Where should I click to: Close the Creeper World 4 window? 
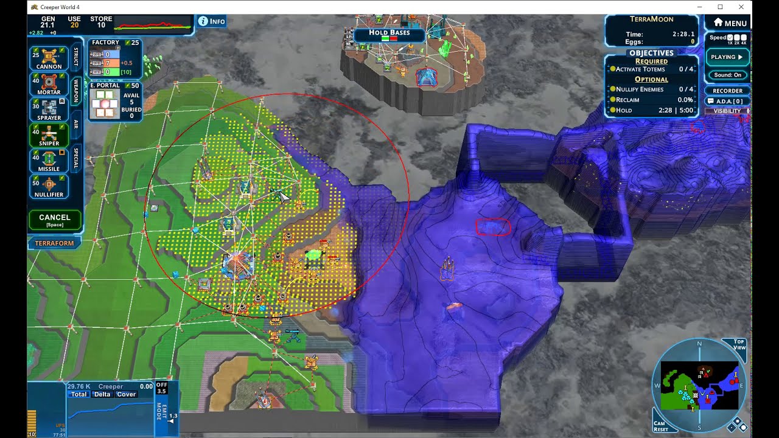pyautogui.click(x=741, y=7)
